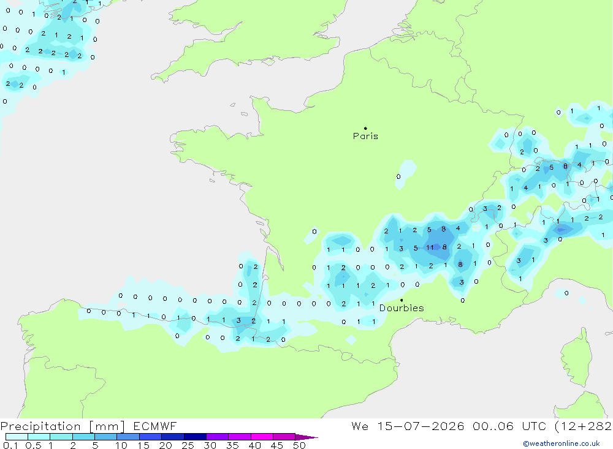Click the 10 legend scale label
Screen dimensions: 613x449
tap(121, 445)
